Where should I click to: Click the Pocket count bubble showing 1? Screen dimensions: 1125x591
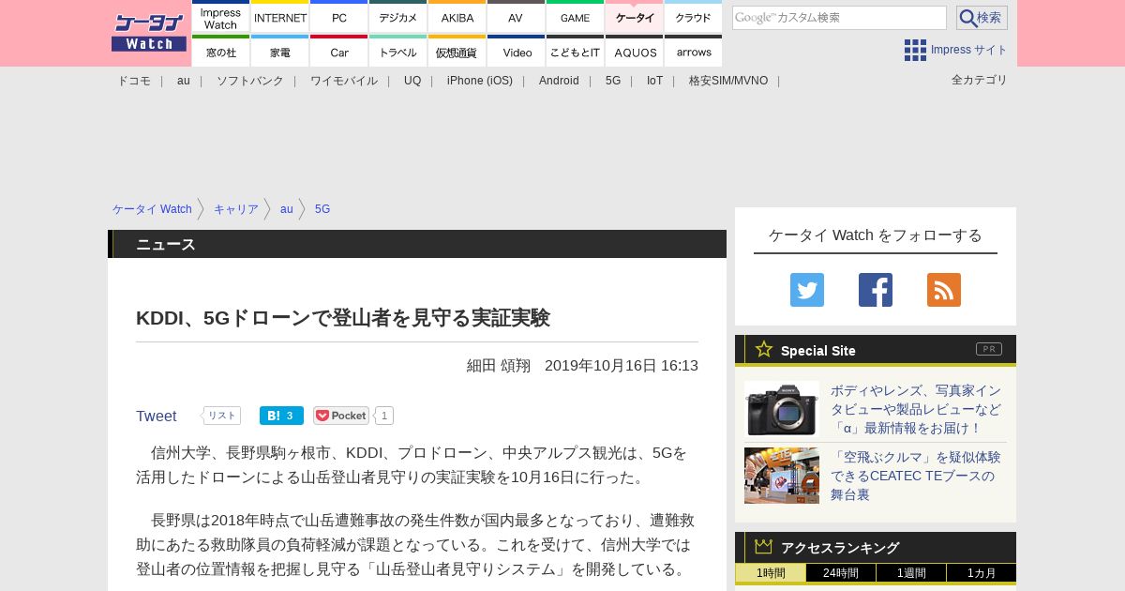(384, 416)
